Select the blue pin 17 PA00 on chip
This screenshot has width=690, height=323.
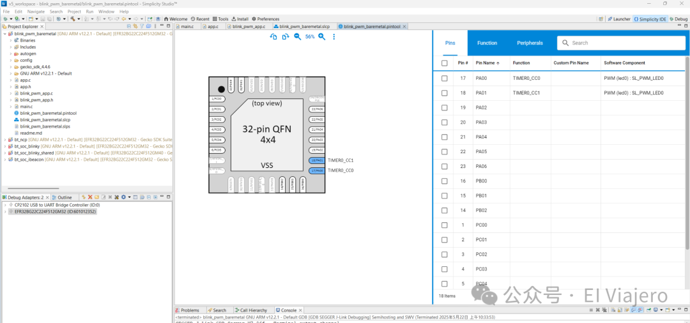click(x=317, y=170)
